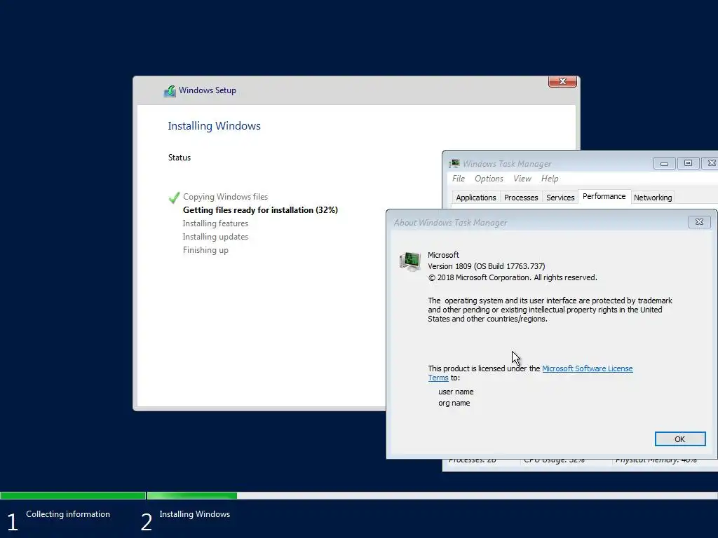Open the Options menu in Task Manager

point(489,179)
